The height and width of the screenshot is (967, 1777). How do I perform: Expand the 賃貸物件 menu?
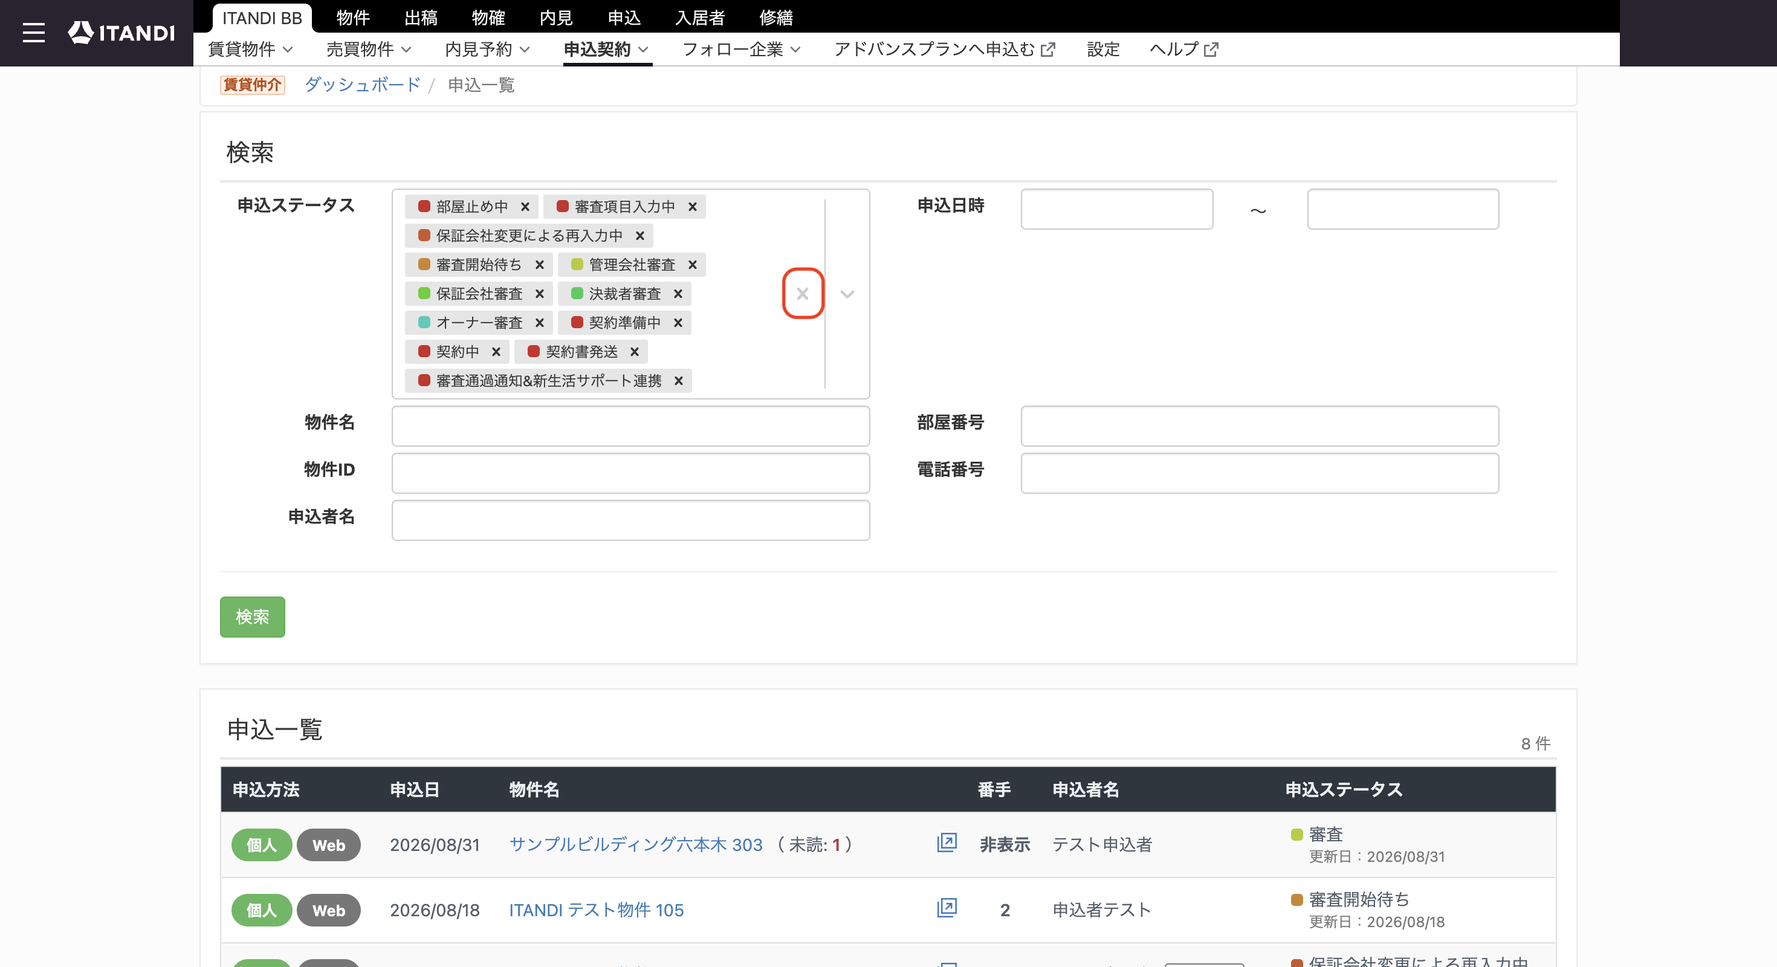click(x=250, y=50)
